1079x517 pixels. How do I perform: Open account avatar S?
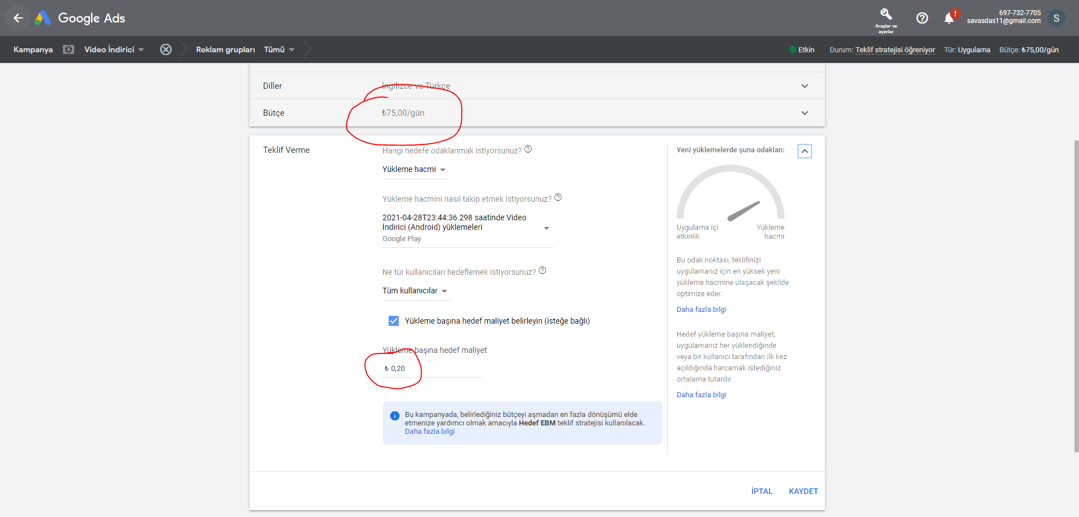pyautogui.click(x=1057, y=18)
